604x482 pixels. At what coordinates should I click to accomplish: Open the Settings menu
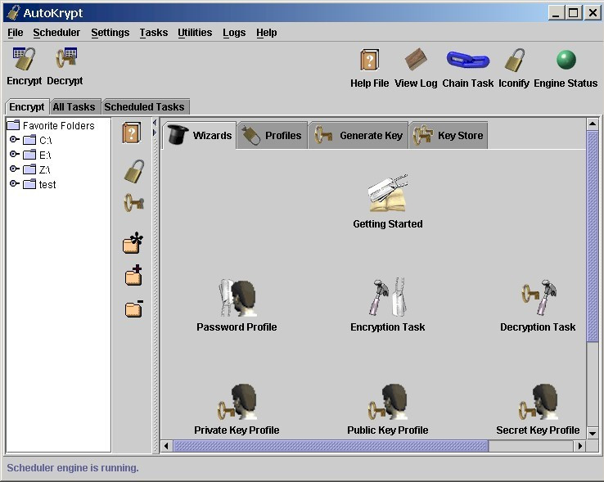110,33
